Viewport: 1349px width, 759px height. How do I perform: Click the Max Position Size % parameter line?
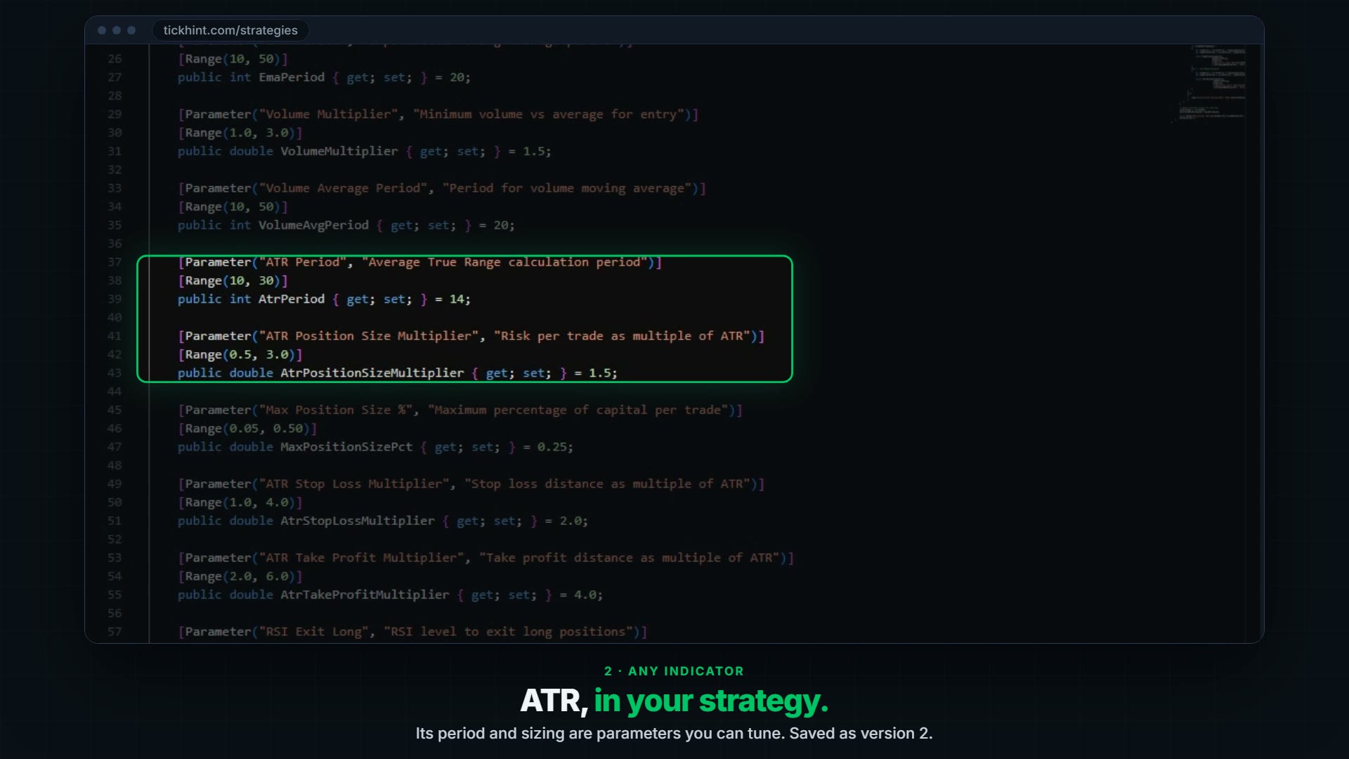460,410
